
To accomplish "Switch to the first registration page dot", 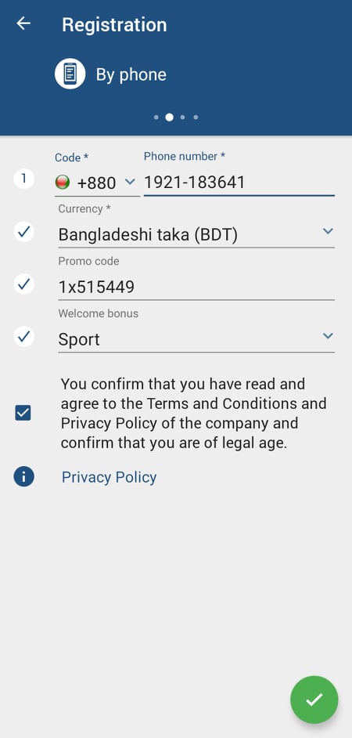I will pos(156,118).
